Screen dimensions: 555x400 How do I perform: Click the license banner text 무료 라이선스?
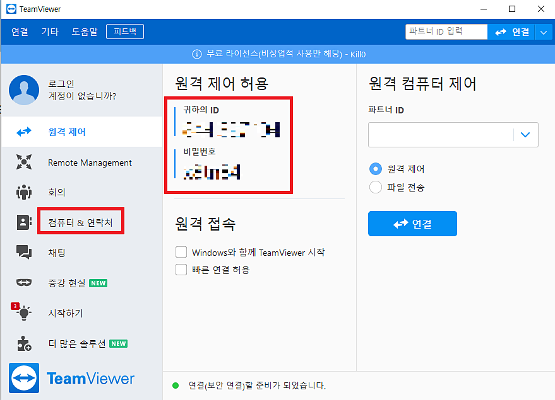[x=286, y=54]
